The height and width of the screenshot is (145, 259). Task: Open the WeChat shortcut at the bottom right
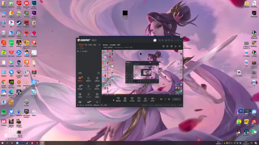click(x=254, y=132)
